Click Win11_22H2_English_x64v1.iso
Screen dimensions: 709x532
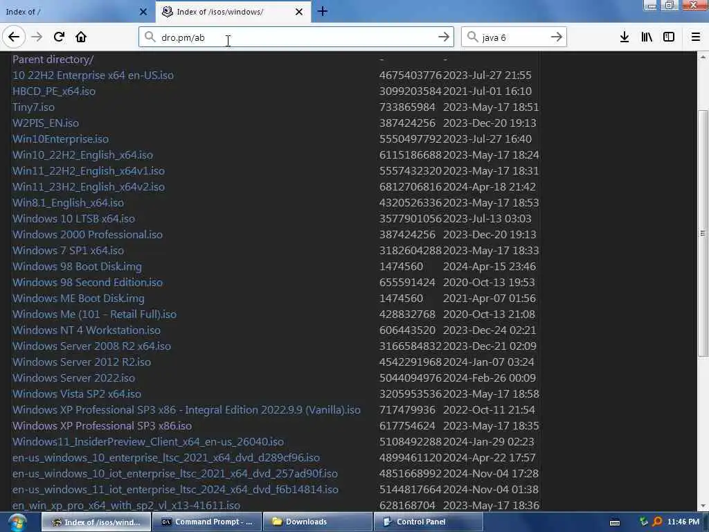pyautogui.click(x=88, y=171)
